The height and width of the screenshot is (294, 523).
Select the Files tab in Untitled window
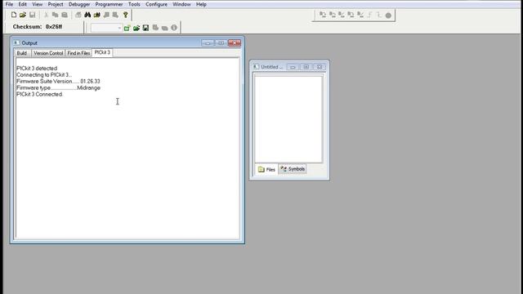(267, 169)
